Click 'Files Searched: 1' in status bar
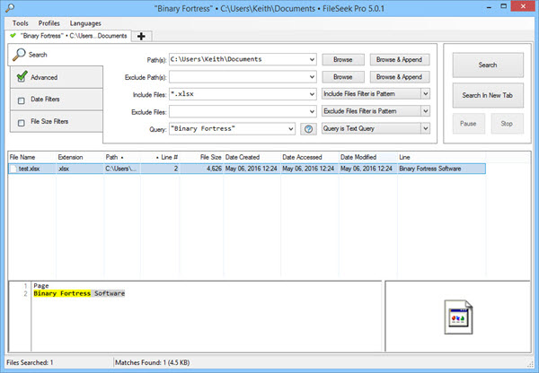 (x=30, y=362)
